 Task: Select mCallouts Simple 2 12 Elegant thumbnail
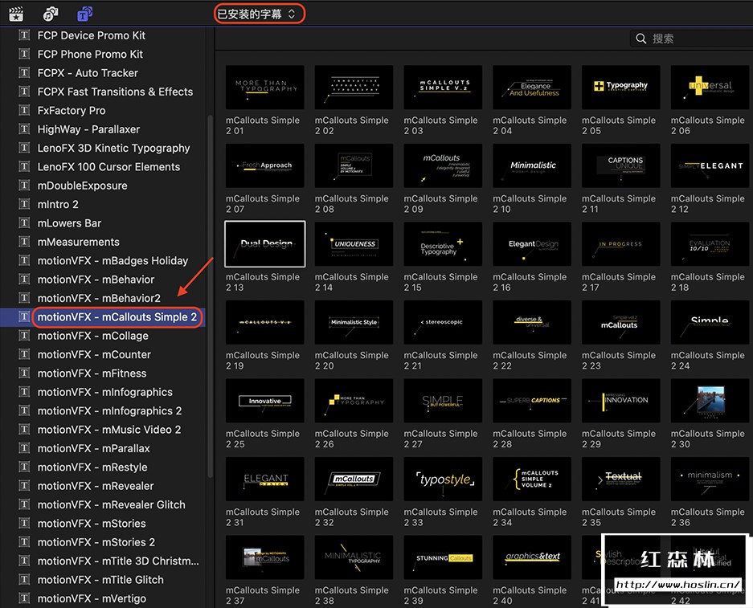tap(710, 165)
